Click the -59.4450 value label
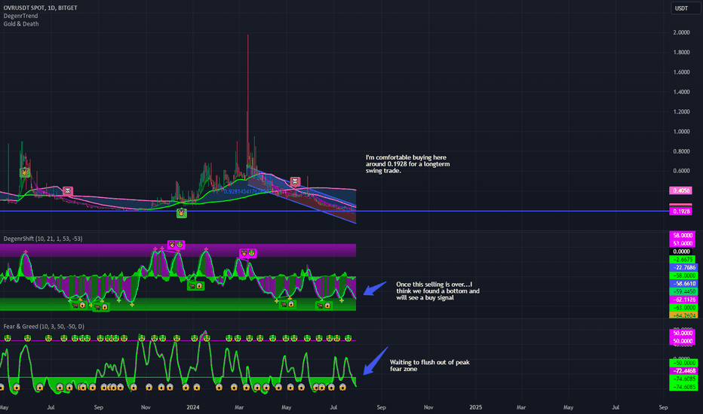 click(x=683, y=292)
